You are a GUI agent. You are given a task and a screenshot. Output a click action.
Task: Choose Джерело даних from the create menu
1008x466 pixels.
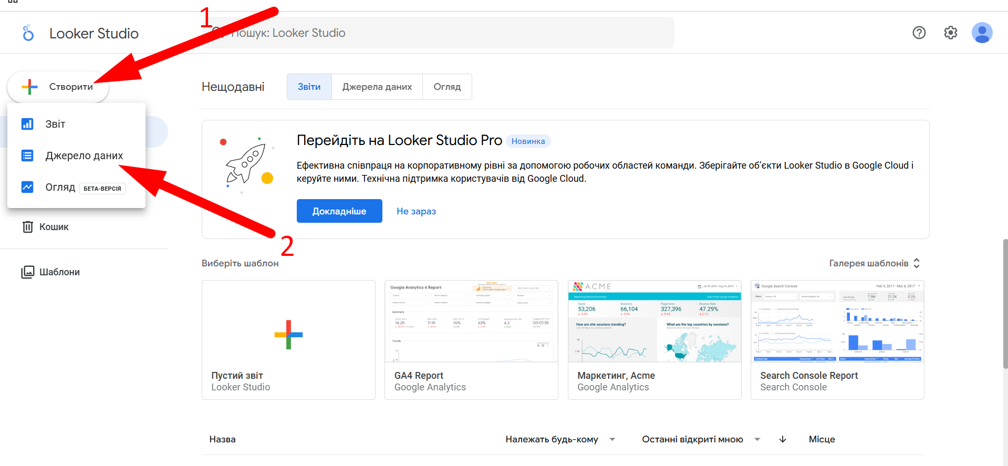(x=76, y=156)
